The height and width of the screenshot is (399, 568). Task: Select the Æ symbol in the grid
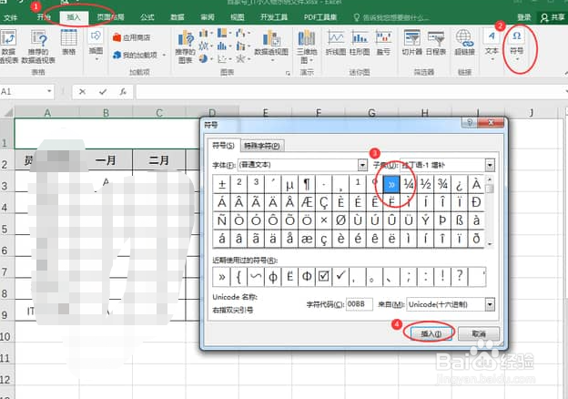pyautogui.click(x=307, y=202)
